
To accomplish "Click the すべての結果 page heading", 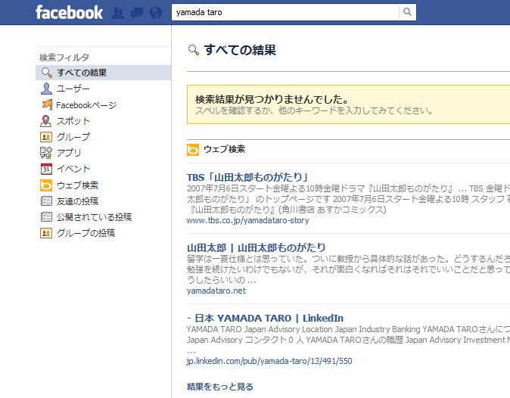I will pos(240,50).
